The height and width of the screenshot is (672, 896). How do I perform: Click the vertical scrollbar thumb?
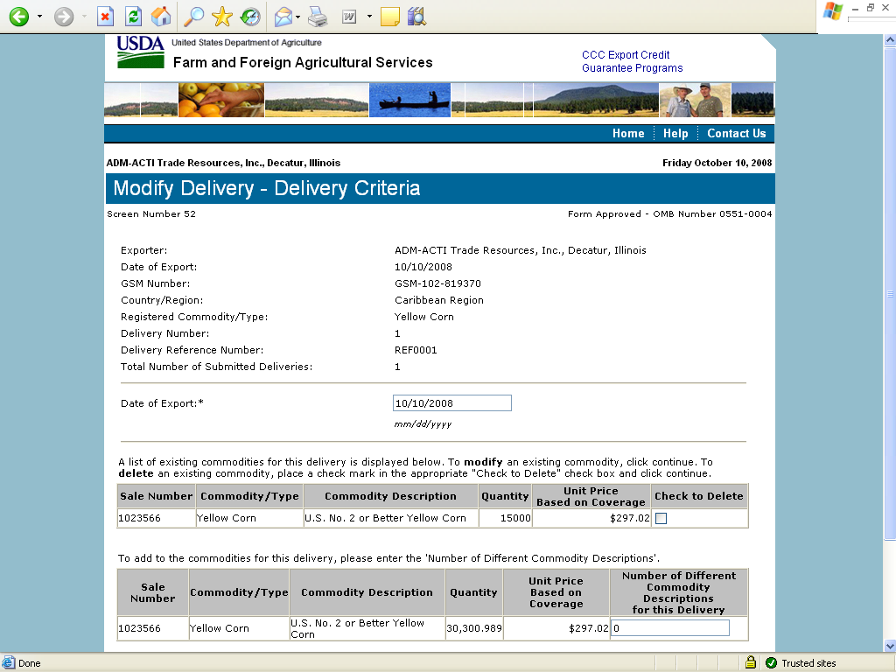(x=890, y=294)
